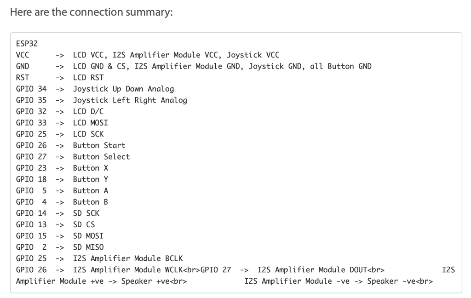Screen dimensions: 471x298
Task: Click the GPIO 25 LCD SCK line
Action: tap(60, 134)
